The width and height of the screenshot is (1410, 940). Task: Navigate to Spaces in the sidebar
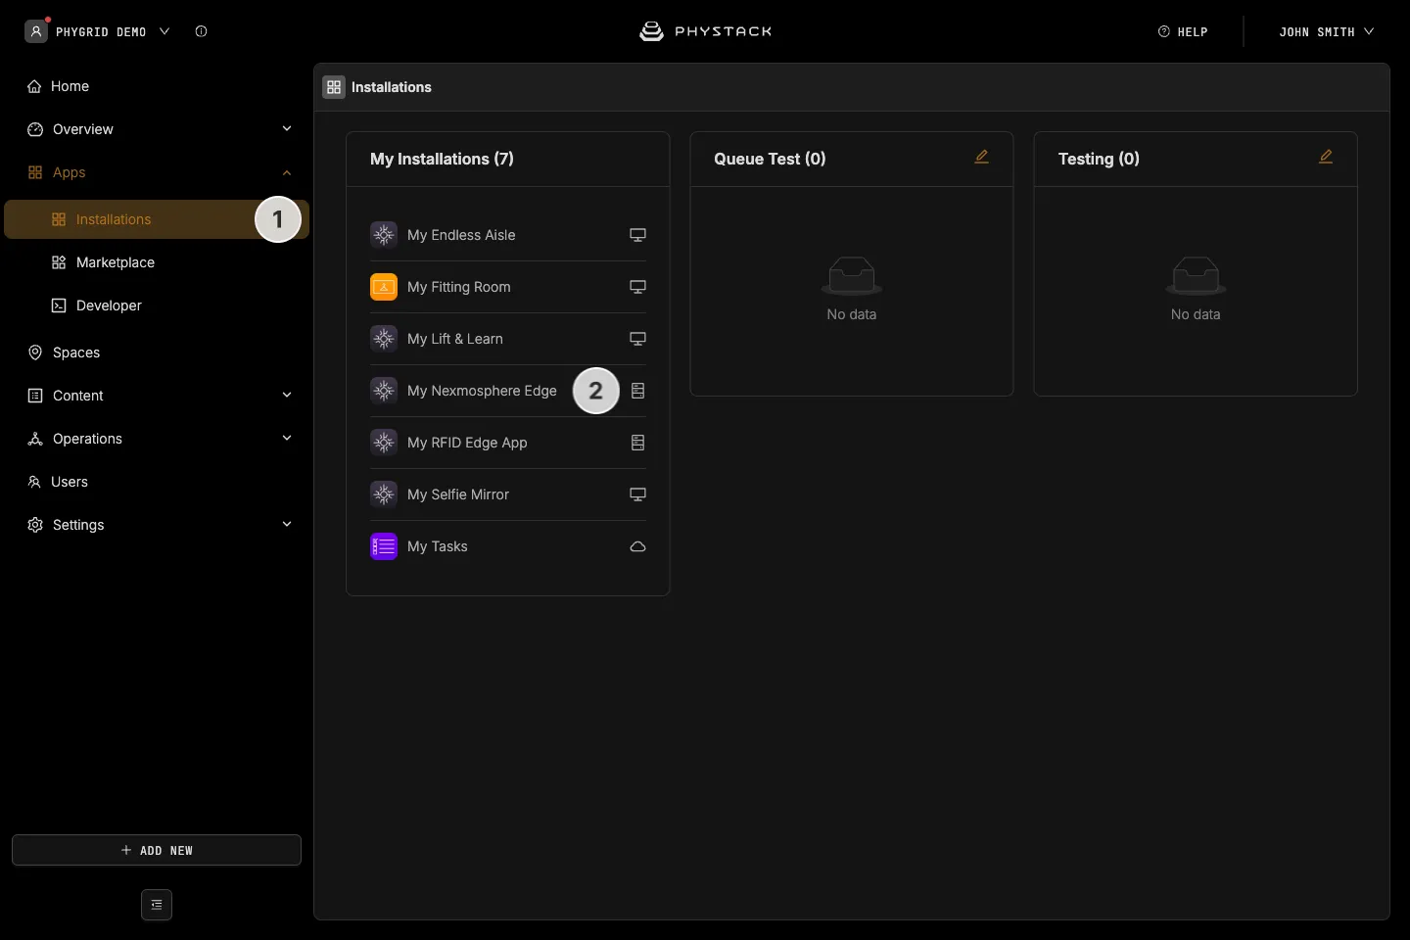(157, 352)
